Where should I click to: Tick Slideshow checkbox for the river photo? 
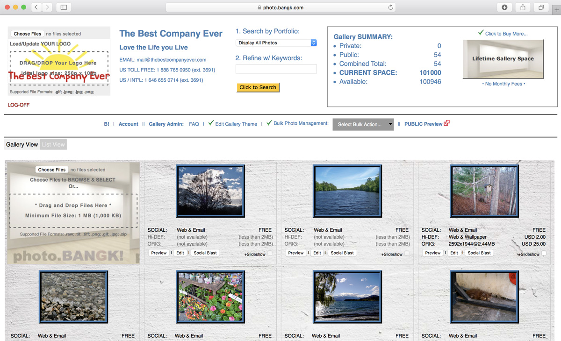407,254
